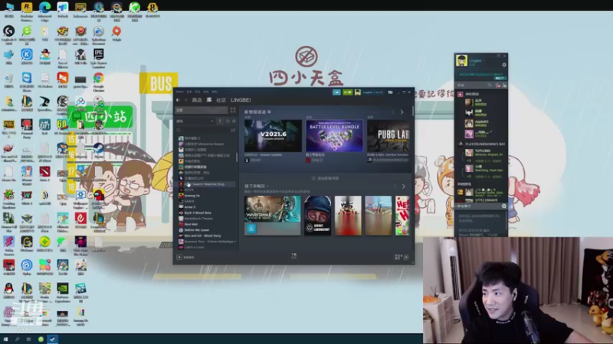Open the collections grid view icon
The image size is (613, 344).
[x=233, y=110]
